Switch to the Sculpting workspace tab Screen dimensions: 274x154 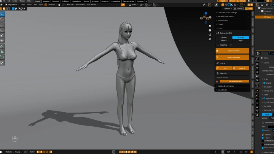(56, 1)
